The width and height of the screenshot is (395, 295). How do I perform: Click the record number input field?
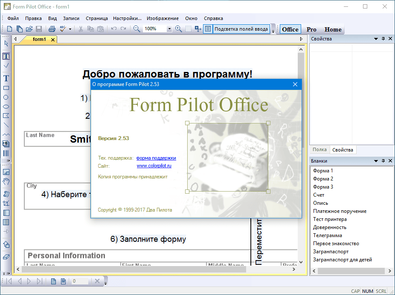pos(80,281)
